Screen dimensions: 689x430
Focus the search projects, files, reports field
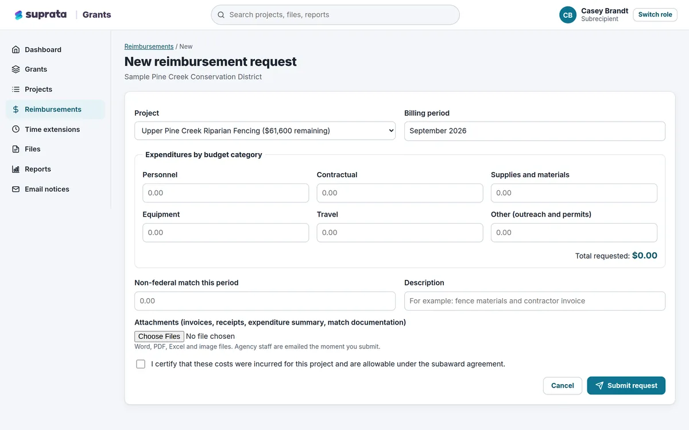pos(335,15)
